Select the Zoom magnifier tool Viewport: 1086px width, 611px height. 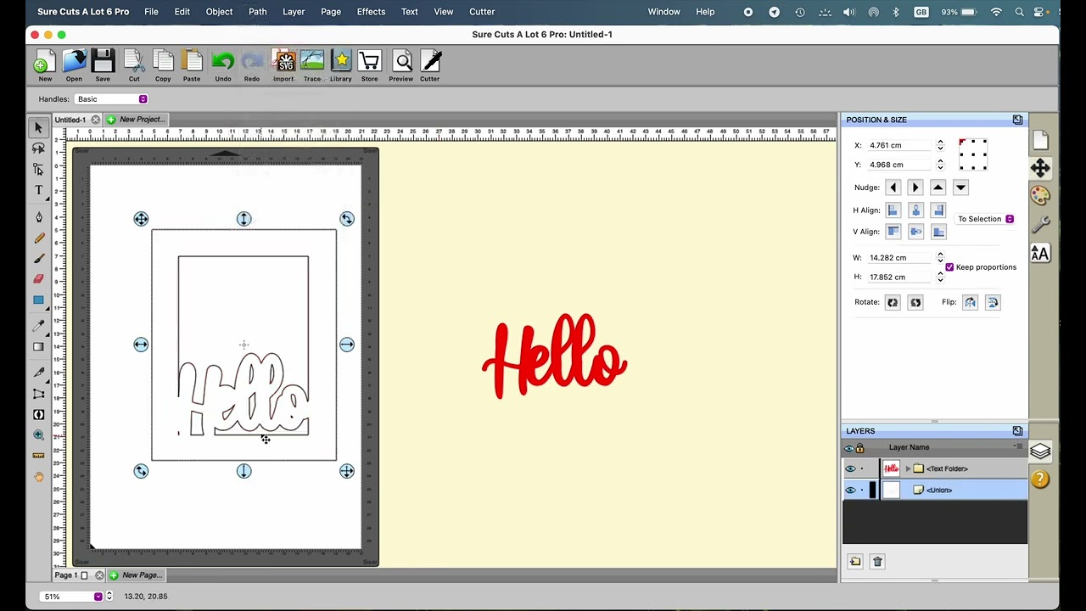point(38,435)
